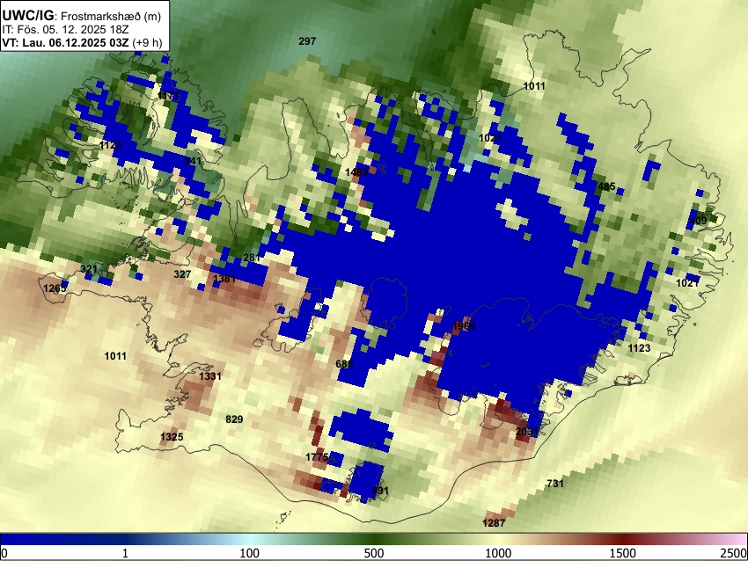The image size is (748, 561).
Task: Click the 1325 map value label
Action: tap(172, 437)
